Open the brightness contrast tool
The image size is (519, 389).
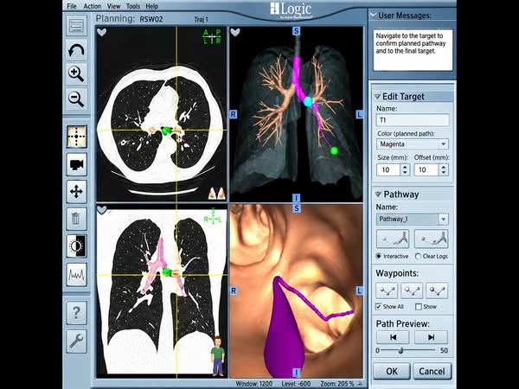(x=76, y=246)
